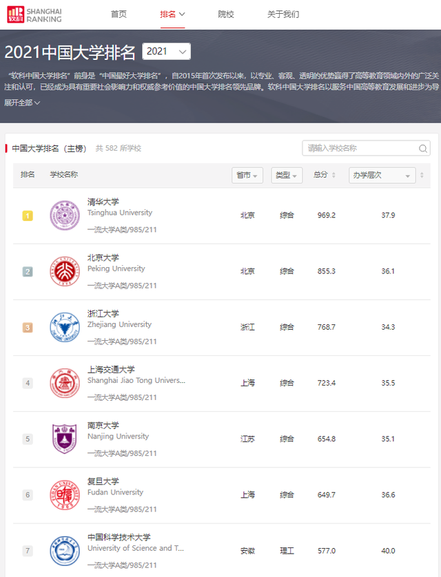Open 浙江大学 school link
441x577 pixels.
click(103, 313)
